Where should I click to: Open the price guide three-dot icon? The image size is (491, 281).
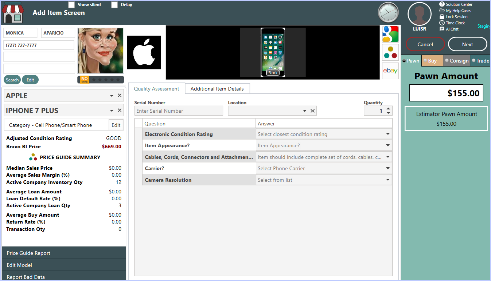click(x=390, y=52)
